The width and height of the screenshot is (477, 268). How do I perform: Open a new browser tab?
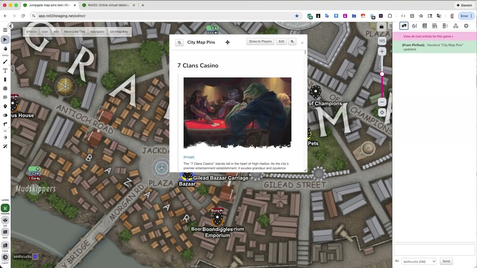(x=143, y=5)
